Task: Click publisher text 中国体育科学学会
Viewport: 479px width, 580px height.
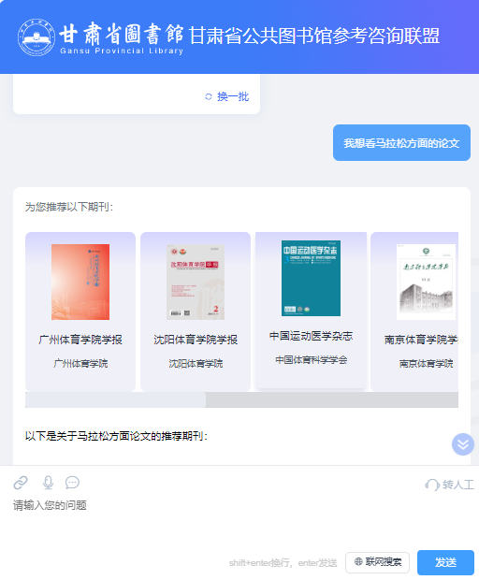Action: click(x=311, y=359)
